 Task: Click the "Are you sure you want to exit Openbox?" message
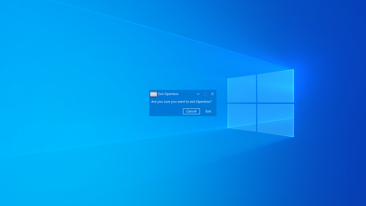pyautogui.click(x=182, y=102)
